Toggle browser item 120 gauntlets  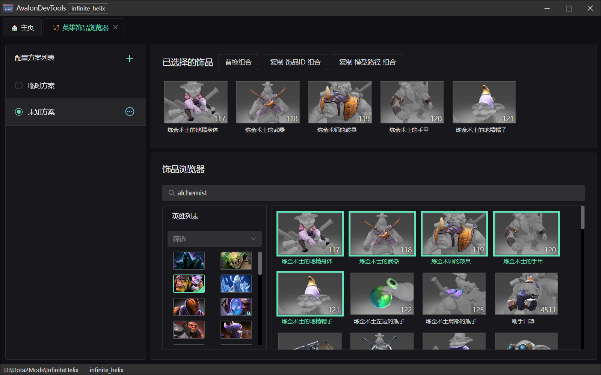(x=526, y=234)
